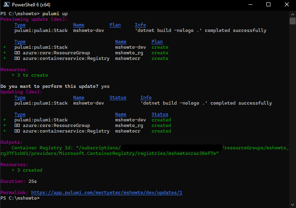Click the '25s' duration value
The width and height of the screenshot is (296, 208).
click(x=33, y=181)
